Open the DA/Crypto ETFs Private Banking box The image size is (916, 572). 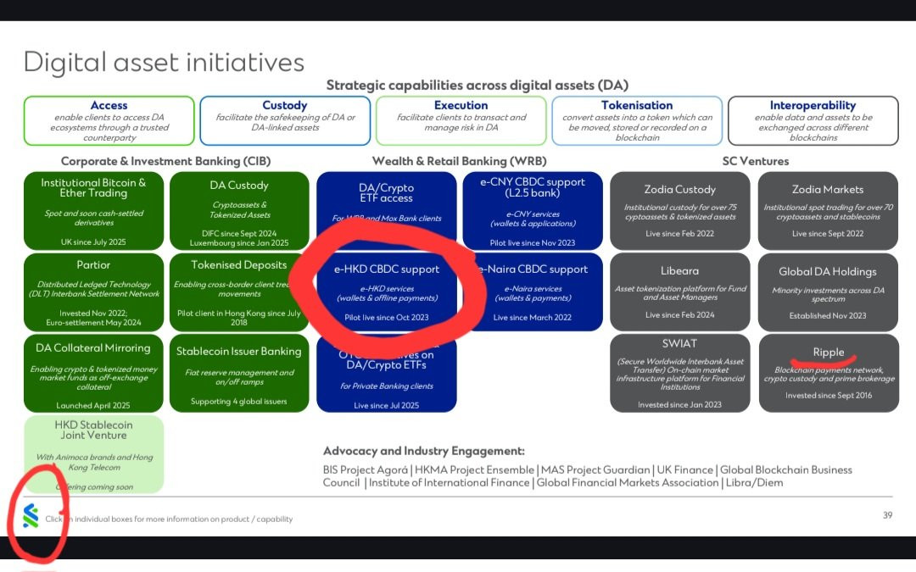tap(387, 373)
